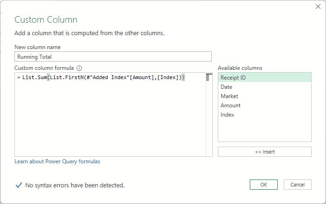The image size is (326, 204).
Task: Select Receipt ID in Available columns
Action: (x=264, y=77)
